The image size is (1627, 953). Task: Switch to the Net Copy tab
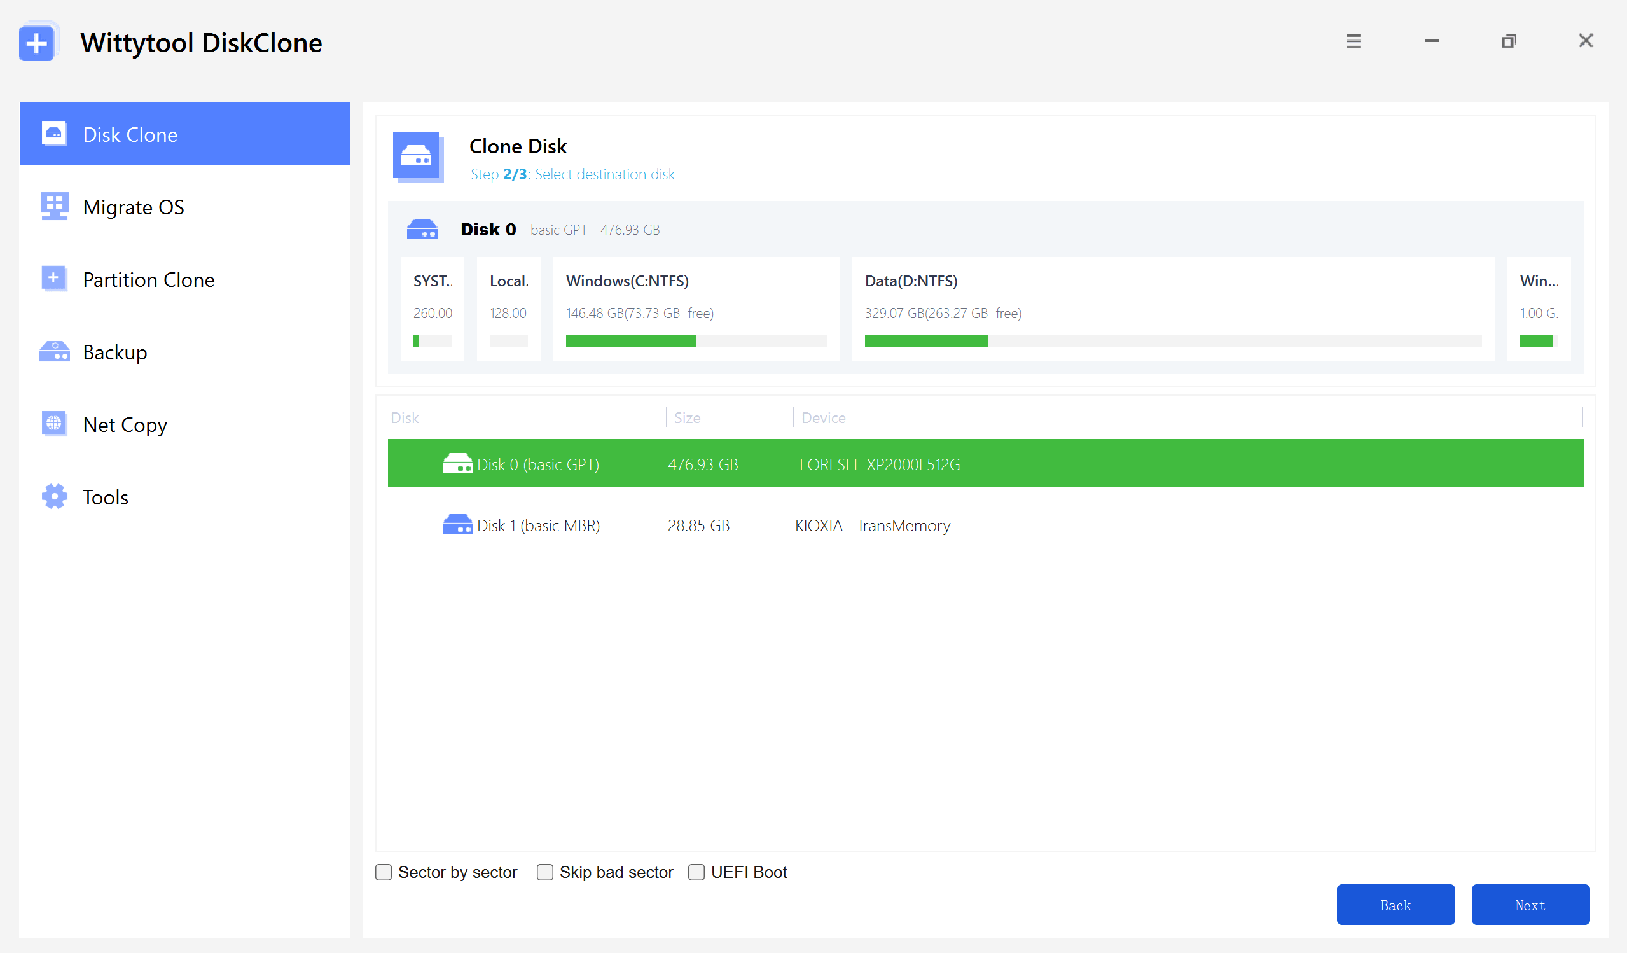tap(125, 425)
